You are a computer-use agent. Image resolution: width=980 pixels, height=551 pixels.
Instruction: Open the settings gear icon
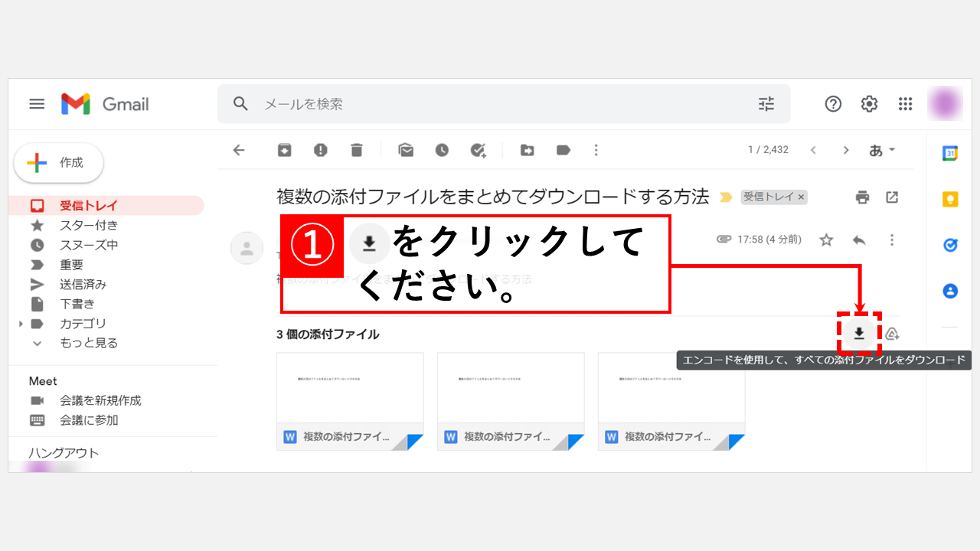point(869,104)
